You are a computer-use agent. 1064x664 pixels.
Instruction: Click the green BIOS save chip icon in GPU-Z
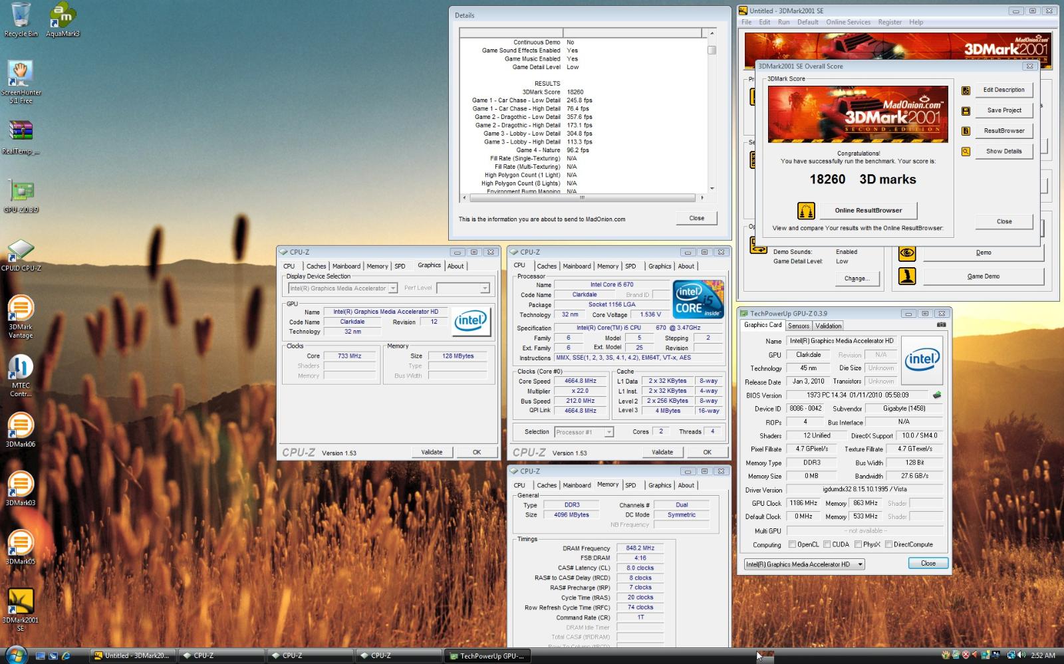click(x=937, y=395)
